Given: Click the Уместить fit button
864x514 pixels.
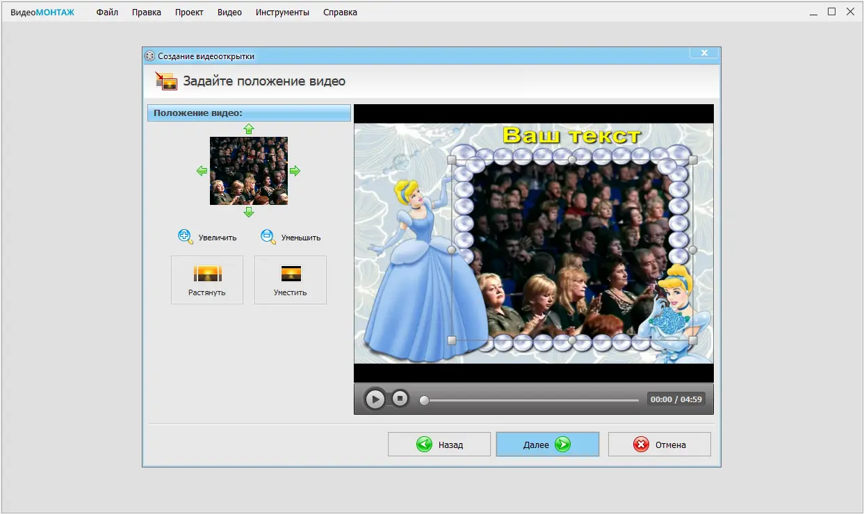Looking at the screenshot, I should click(x=291, y=280).
